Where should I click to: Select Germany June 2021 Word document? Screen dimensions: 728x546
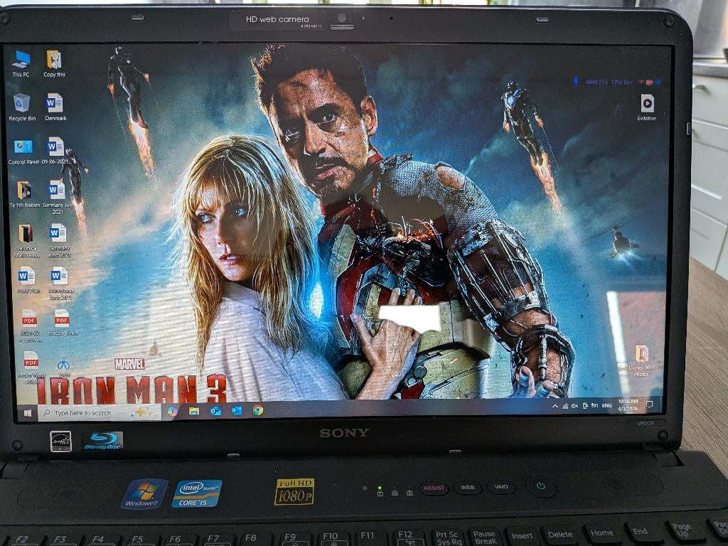[59, 240]
